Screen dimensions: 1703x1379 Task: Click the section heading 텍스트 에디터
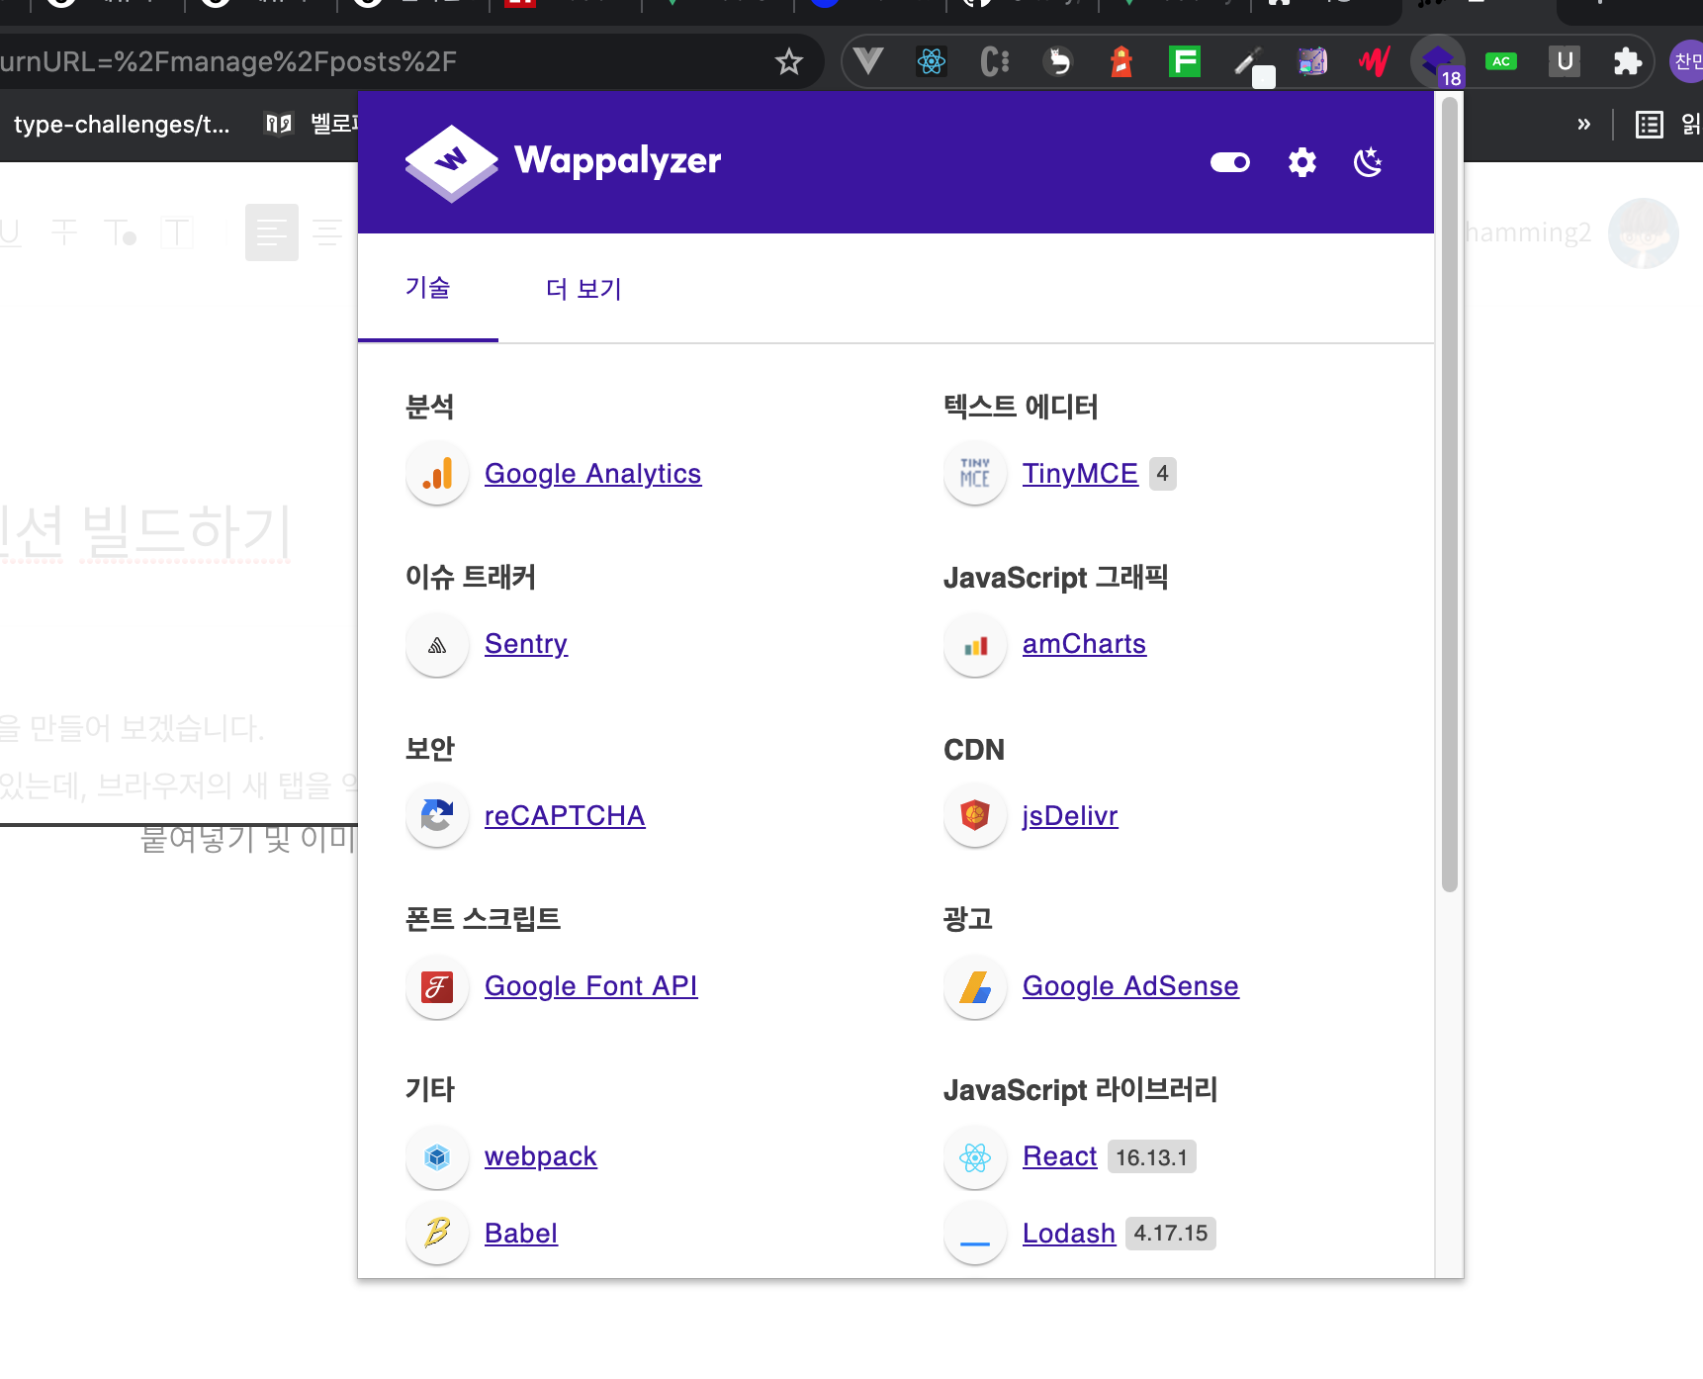pos(1022,407)
